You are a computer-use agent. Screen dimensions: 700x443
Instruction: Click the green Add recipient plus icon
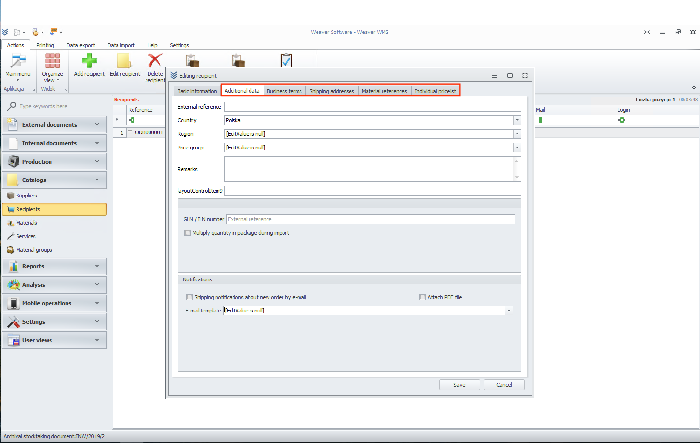point(89,61)
